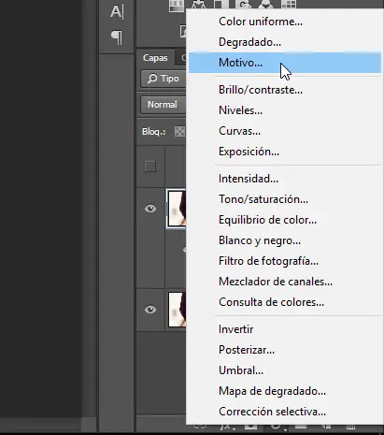
Task: Open the Normal blend mode dropdown
Action: click(164, 105)
